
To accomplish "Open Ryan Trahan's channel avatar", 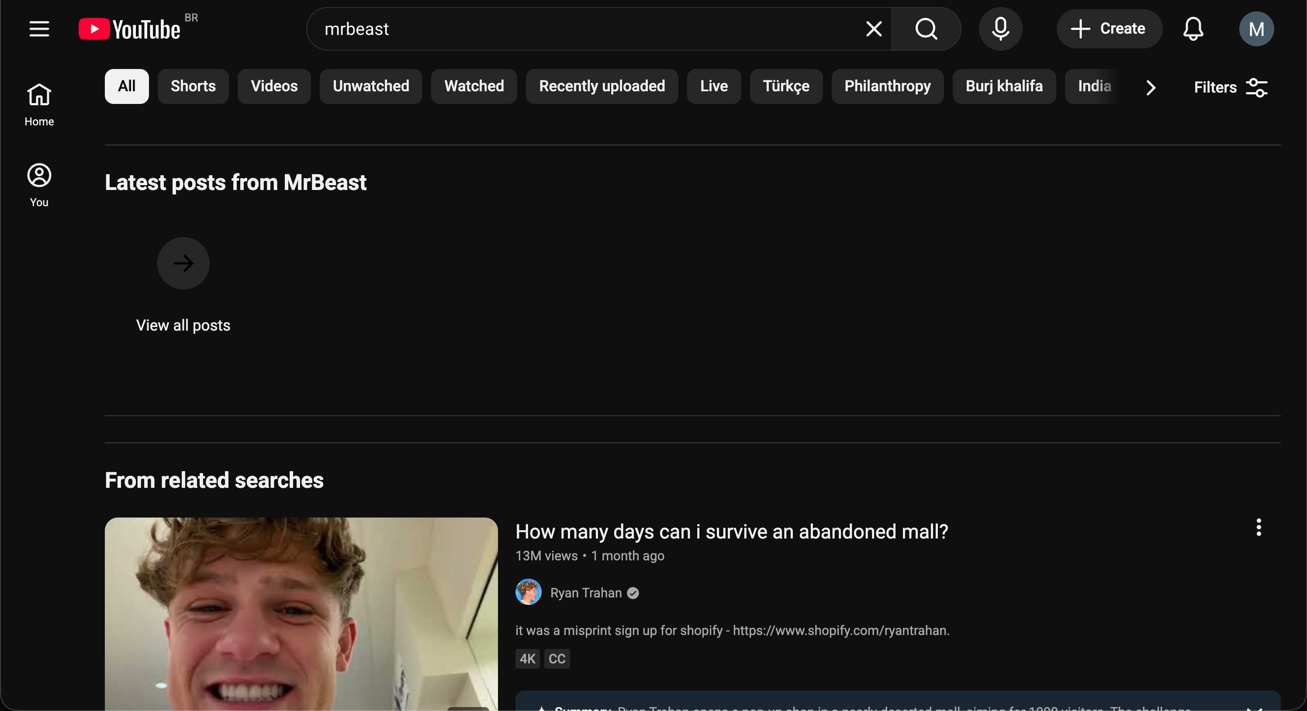I will pyautogui.click(x=528, y=592).
